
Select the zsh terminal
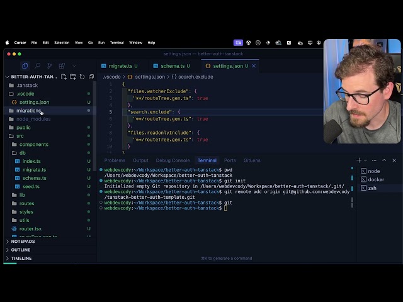tap(380, 188)
